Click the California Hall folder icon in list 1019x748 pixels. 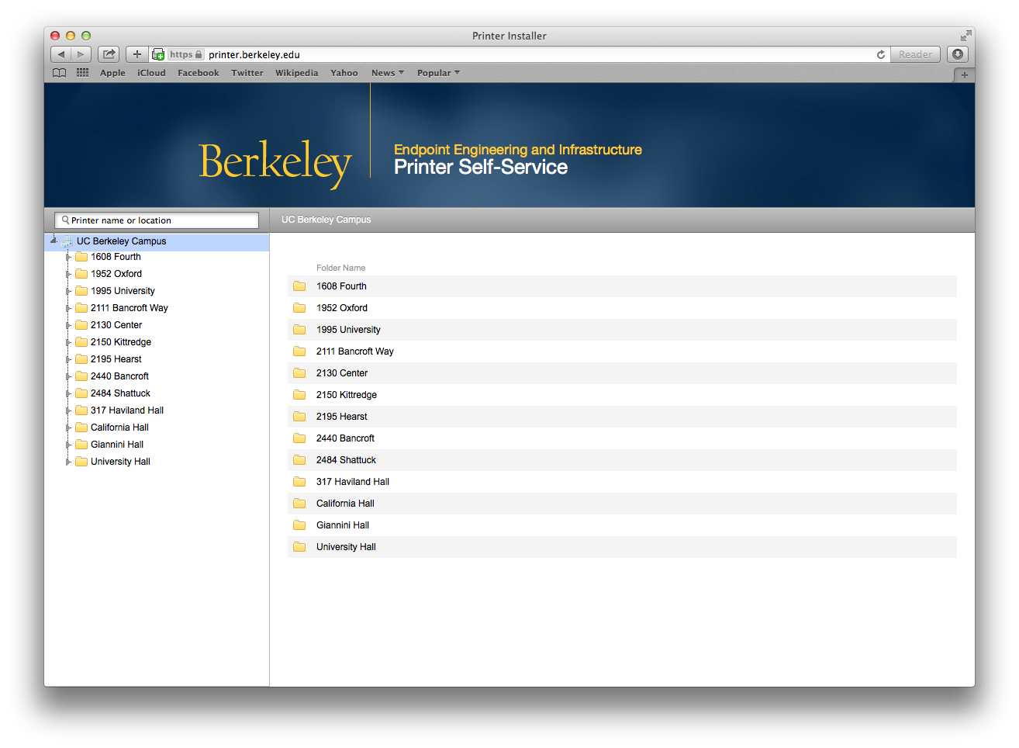point(299,504)
